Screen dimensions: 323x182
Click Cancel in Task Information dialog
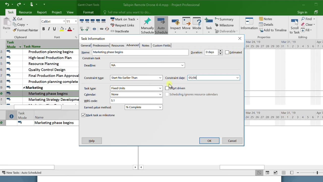point(232,141)
